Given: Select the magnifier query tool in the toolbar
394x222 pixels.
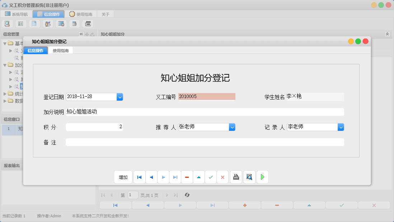Looking at the screenshot, I should point(7,23).
